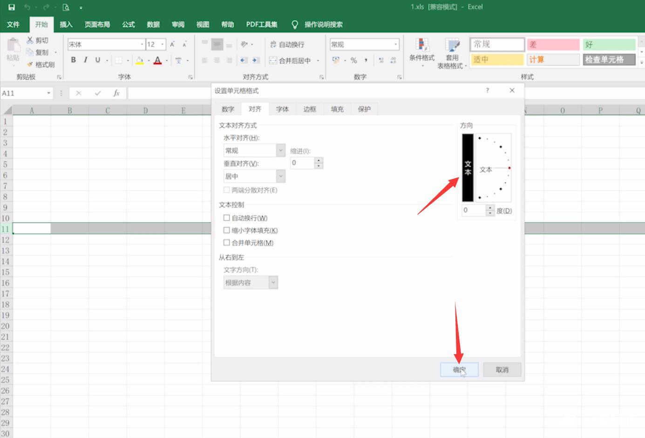645x438 pixels.
Task: Click the Undo arrow icon
Action: point(27,7)
